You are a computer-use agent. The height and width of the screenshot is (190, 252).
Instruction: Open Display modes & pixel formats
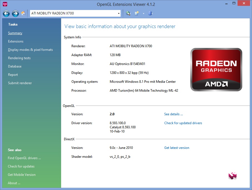click(30, 50)
